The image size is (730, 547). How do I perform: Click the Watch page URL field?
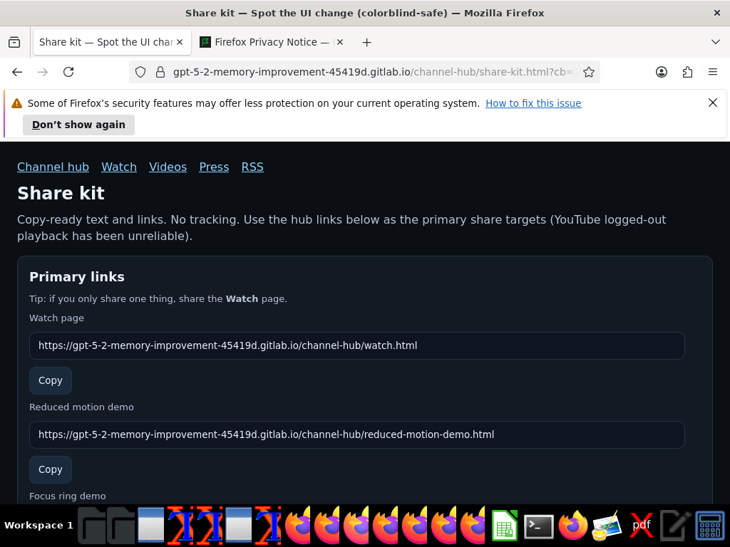click(x=357, y=345)
